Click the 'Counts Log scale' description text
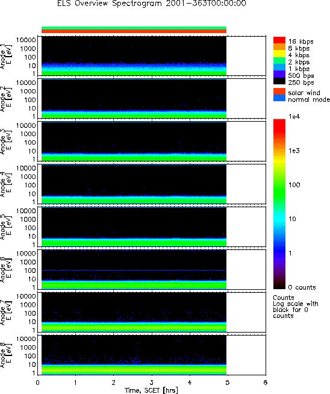The height and width of the screenshot is (394, 330). [296, 307]
